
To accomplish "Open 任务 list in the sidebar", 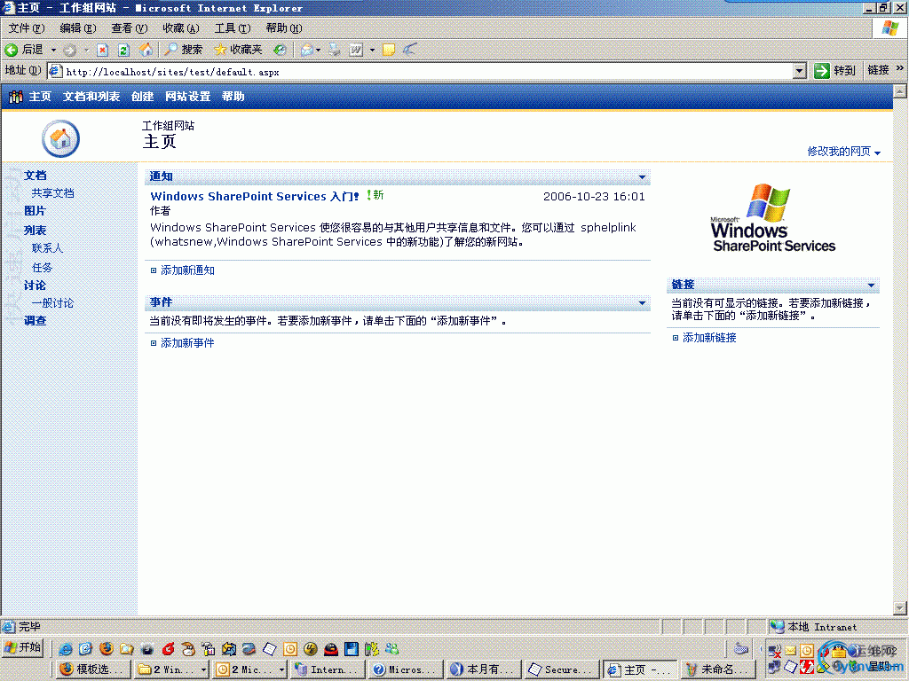I will point(42,268).
